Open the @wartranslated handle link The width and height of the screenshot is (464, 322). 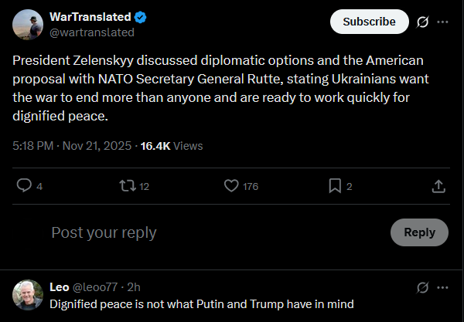coord(91,32)
